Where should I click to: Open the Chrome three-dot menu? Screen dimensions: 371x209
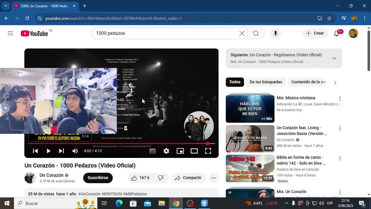coord(365,18)
